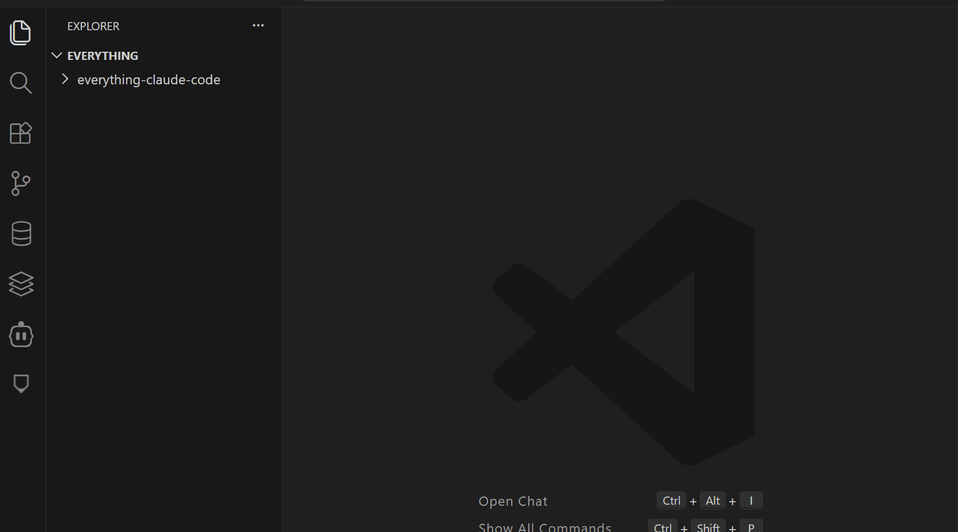Image resolution: width=958 pixels, height=532 pixels.
Task: Open the shield-shaped activity bar icon
Action: [21, 384]
